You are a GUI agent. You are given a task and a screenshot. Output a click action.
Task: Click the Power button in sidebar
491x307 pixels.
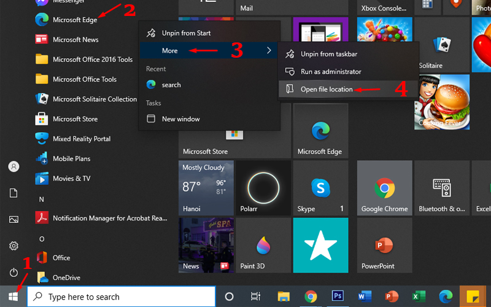[14, 272]
